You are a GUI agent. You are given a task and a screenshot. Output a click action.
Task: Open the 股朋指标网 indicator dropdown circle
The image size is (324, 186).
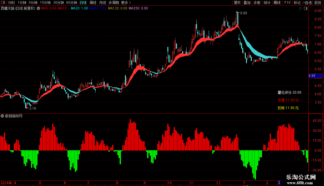pyautogui.click(x=2, y=116)
